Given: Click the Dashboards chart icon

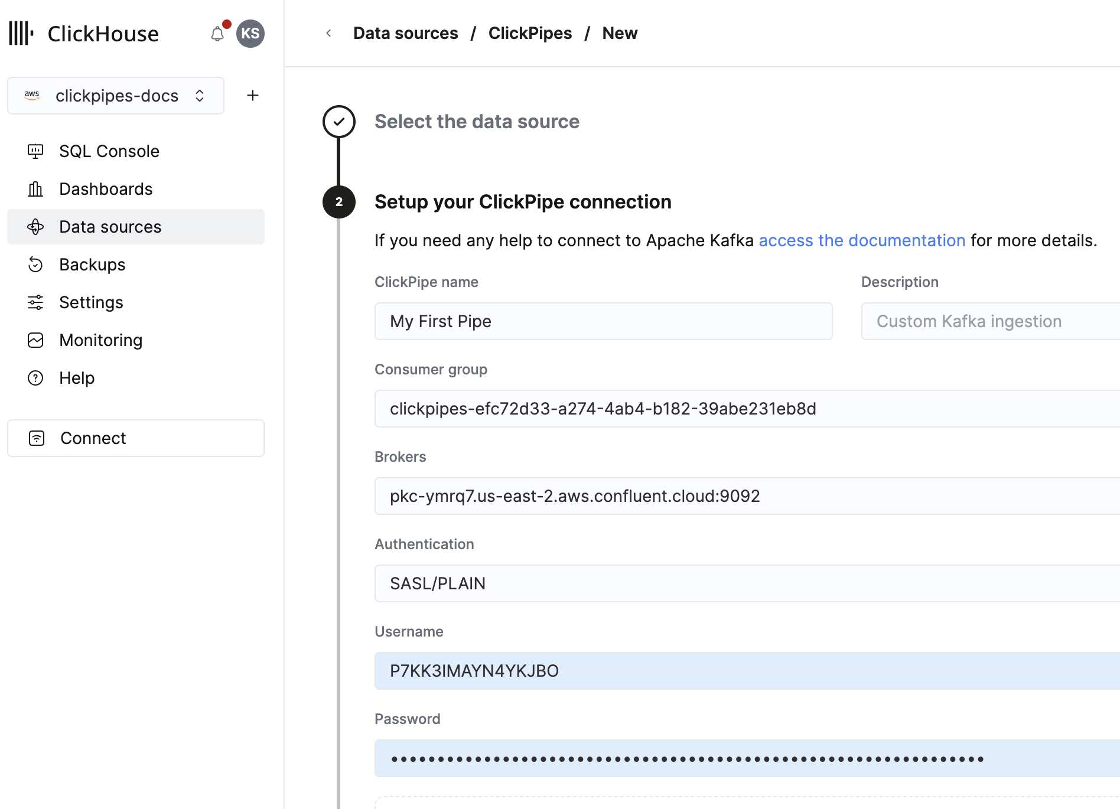Looking at the screenshot, I should coord(35,189).
